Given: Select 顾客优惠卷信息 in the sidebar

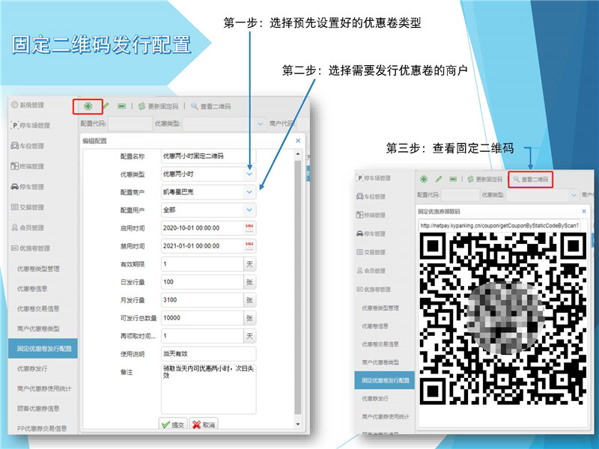Looking at the screenshot, I should tap(38, 409).
